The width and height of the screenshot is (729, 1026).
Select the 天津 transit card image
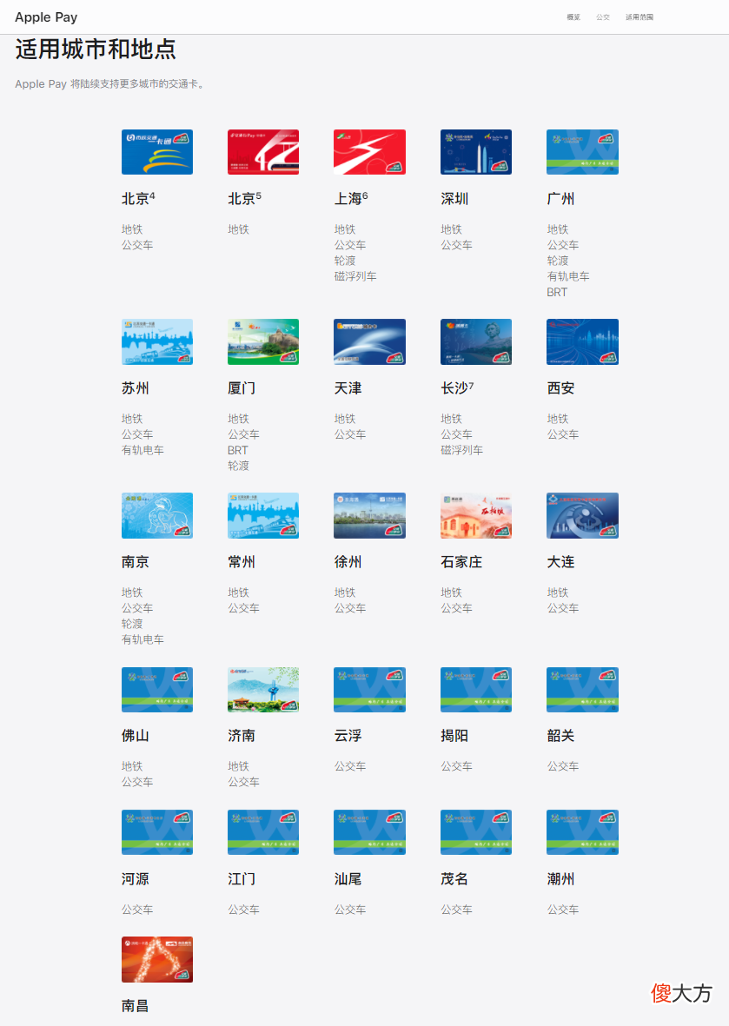(x=370, y=341)
